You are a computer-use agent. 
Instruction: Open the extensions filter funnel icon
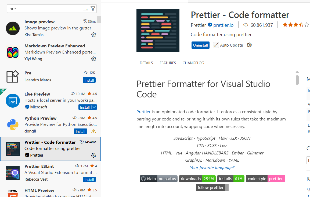pos(93,9)
